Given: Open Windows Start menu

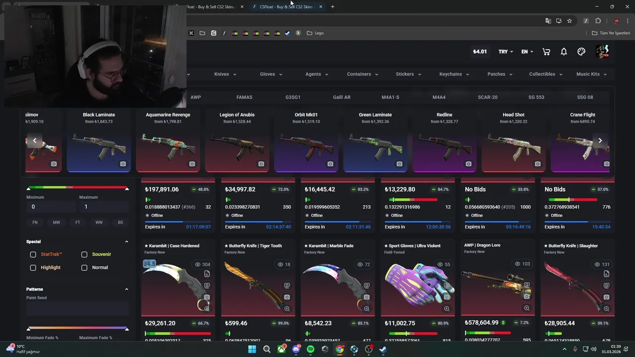Looking at the screenshot, I should (252, 349).
